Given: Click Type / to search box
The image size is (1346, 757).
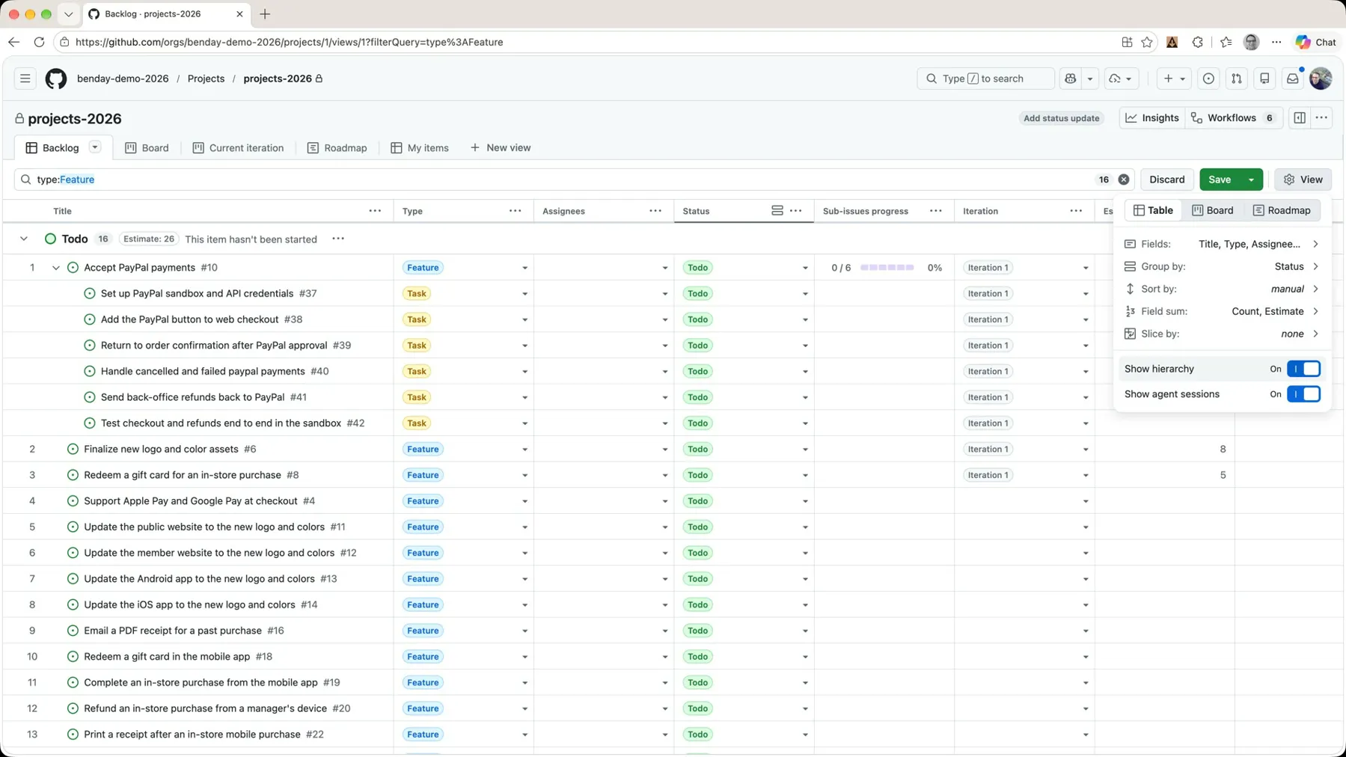Looking at the screenshot, I should (985, 79).
